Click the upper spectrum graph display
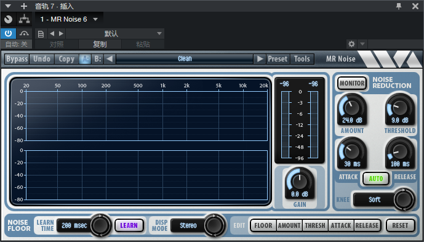This screenshot has width=424, height=242. 147,116
